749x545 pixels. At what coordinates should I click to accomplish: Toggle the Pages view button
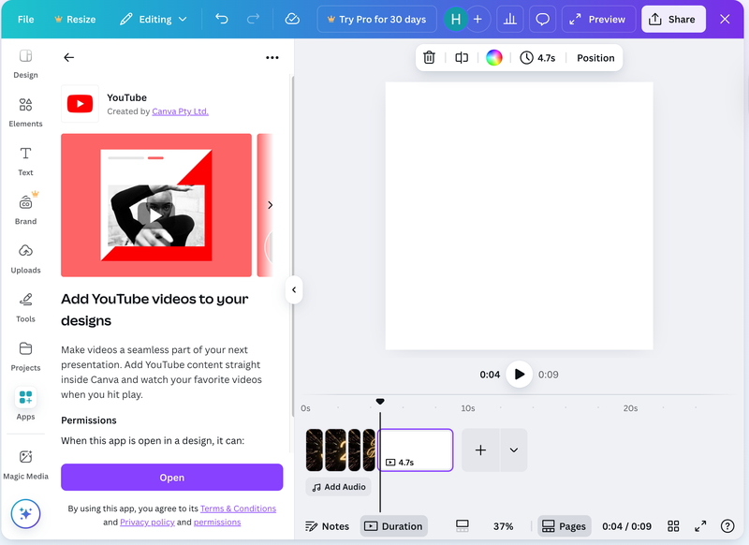click(x=564, y=526)
